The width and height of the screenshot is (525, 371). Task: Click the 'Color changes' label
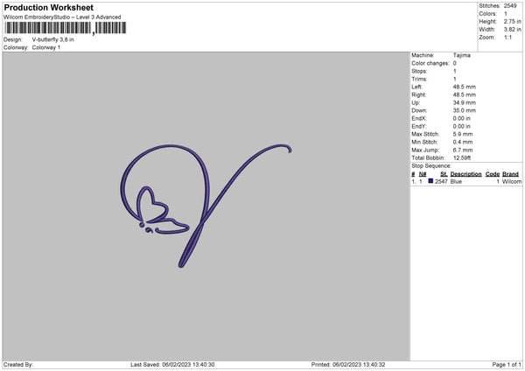point(430,63)
